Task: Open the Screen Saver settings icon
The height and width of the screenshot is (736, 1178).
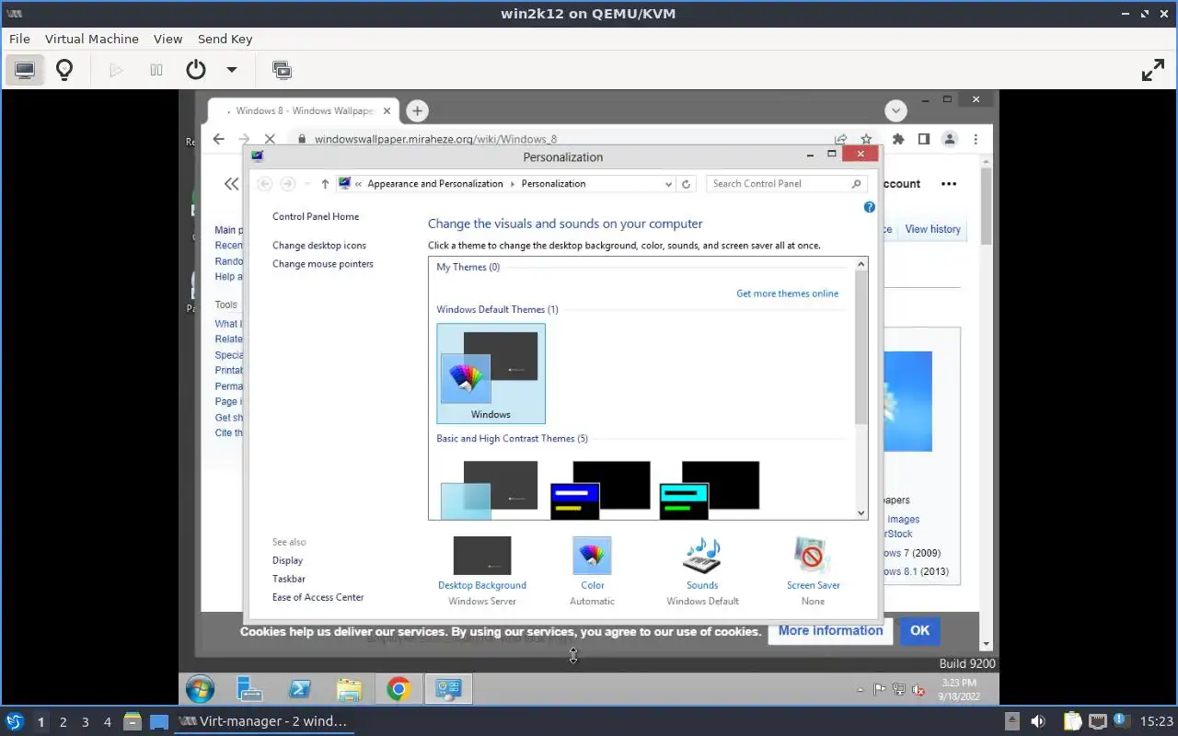Action: (x=813, y=556)
